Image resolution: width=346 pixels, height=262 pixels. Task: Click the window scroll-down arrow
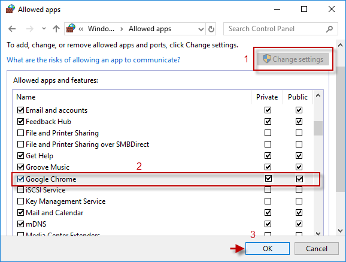coord(340,231)
